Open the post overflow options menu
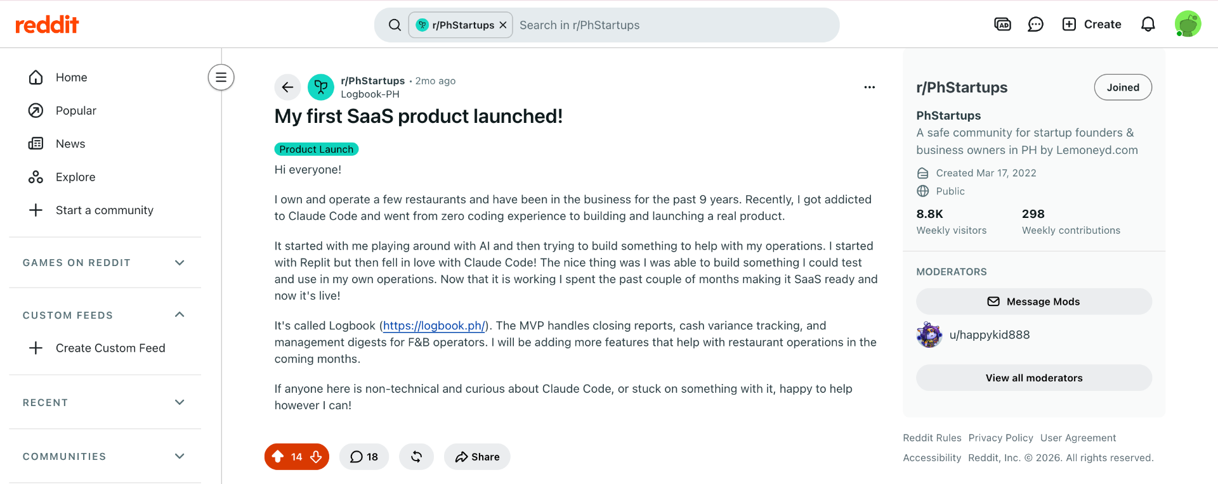Screen dimensions: 1218x484 (870, 87)
